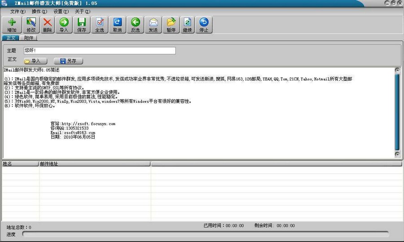The width and height of the screenshot is (404, 242).
Task: Click the 主题 subject input field
Action: [100, 51]
